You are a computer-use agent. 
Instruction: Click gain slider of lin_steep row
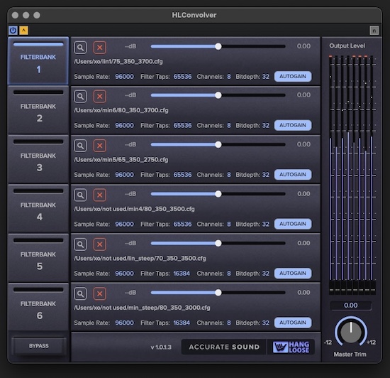218,243
